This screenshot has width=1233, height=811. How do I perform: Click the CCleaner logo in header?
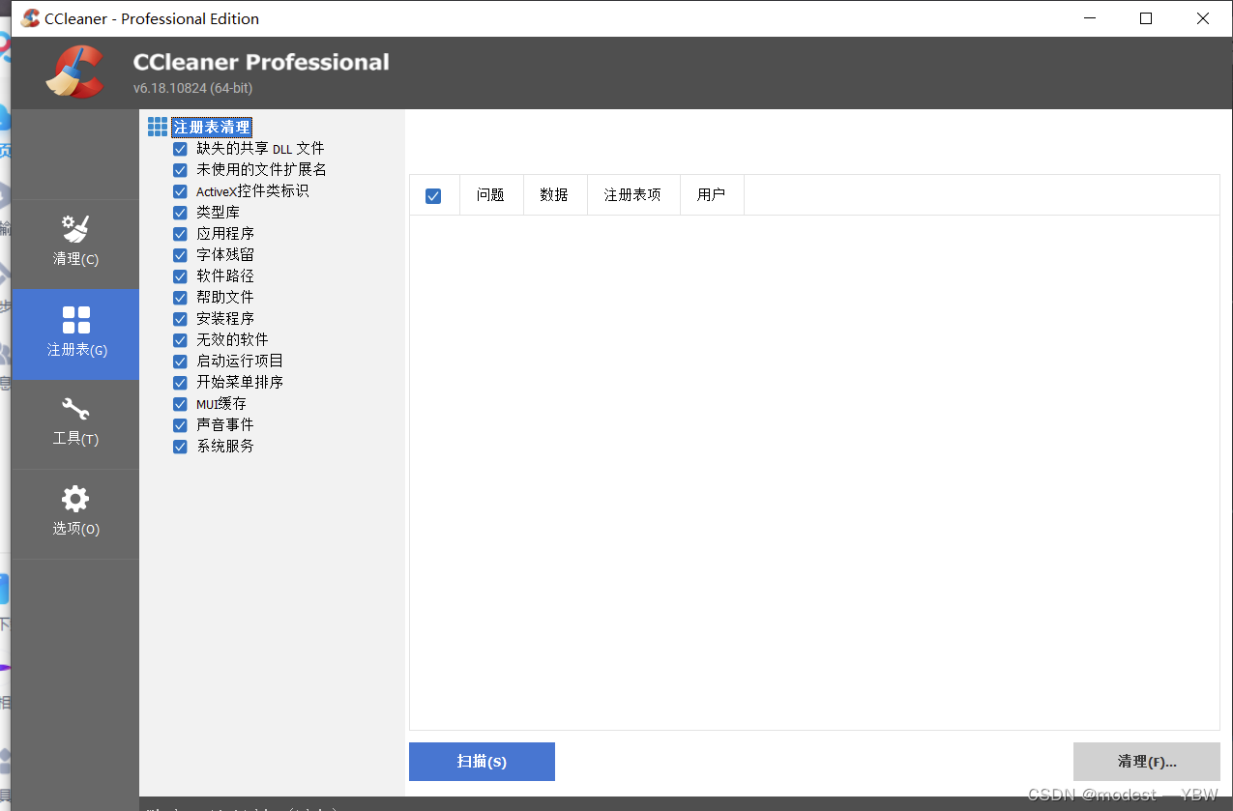pyautogui.click(x=74, y=72)
